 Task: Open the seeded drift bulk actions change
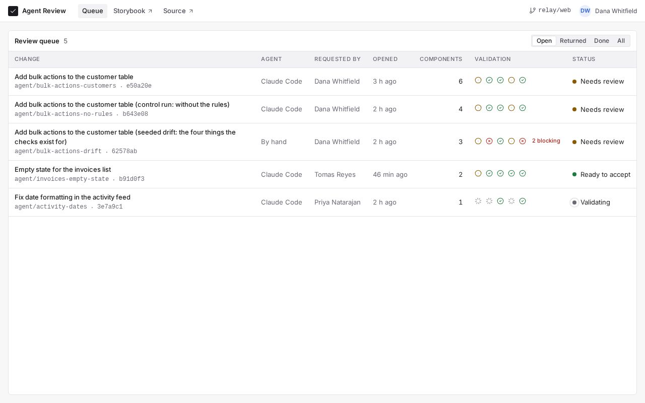tap(125, 137)
